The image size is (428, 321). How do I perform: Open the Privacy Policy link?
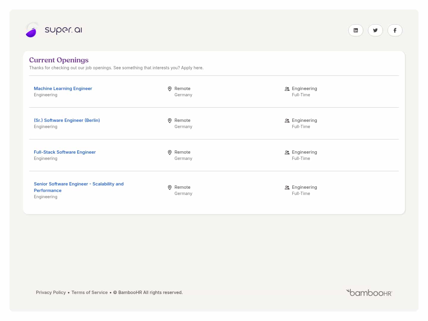(51, 292)
